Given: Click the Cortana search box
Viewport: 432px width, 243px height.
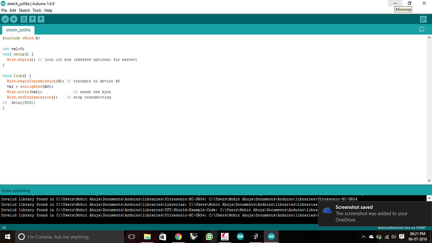Looking at the screenshot, I should (x=69, y=237).
